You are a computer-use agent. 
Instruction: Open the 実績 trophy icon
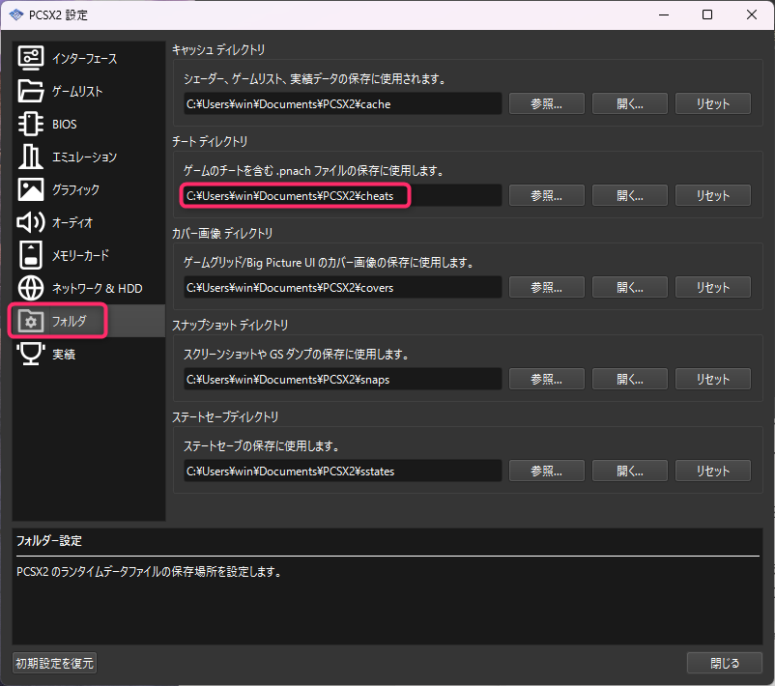click(x=31, y=354)
